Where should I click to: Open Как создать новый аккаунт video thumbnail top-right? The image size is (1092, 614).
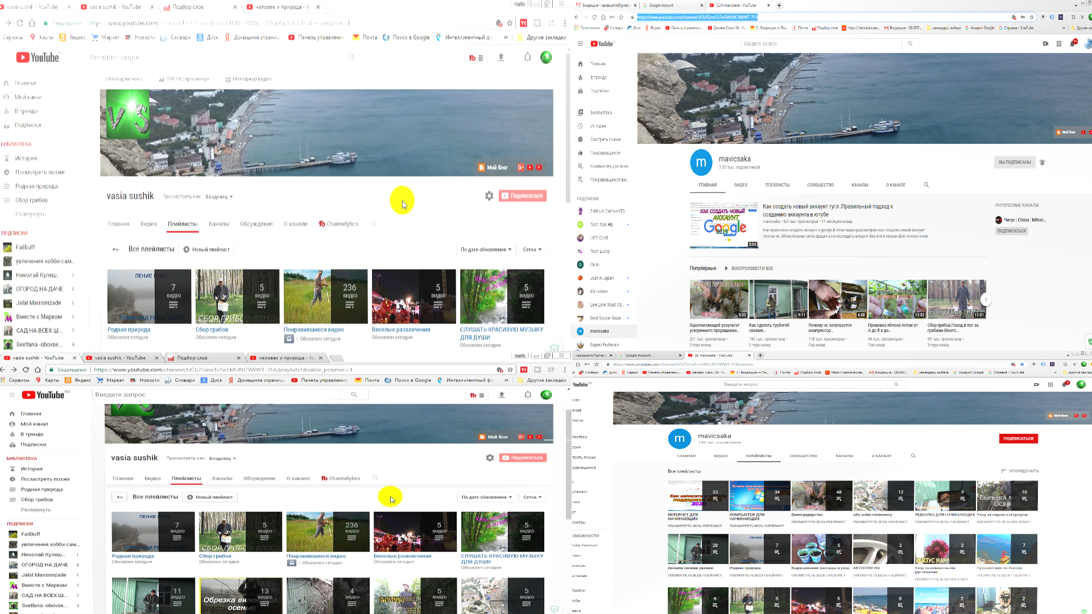coord(724,225)
